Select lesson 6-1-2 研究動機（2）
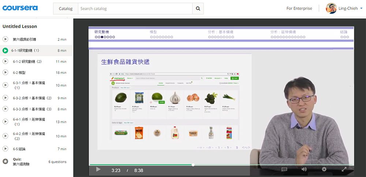Image resolution: width=366 pixels, height=177 pixels. [27, 61]
